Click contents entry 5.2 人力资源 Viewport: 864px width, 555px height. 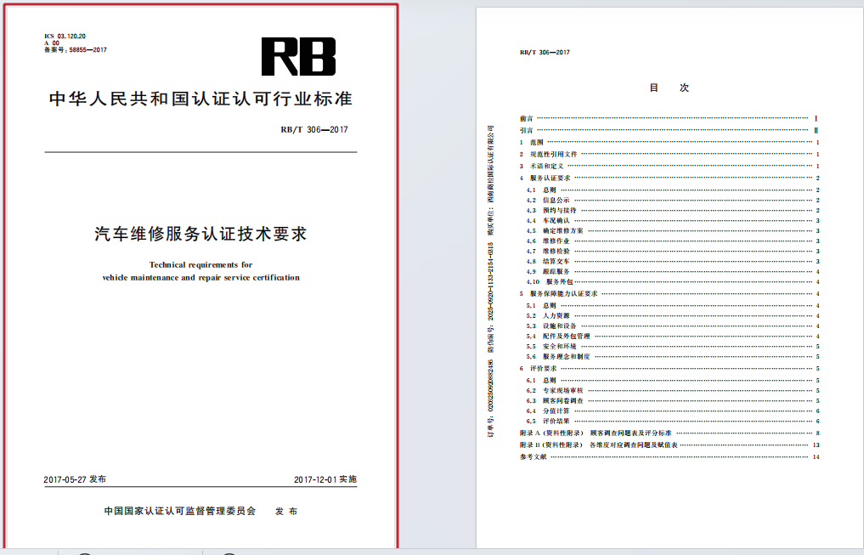point(672,316)
